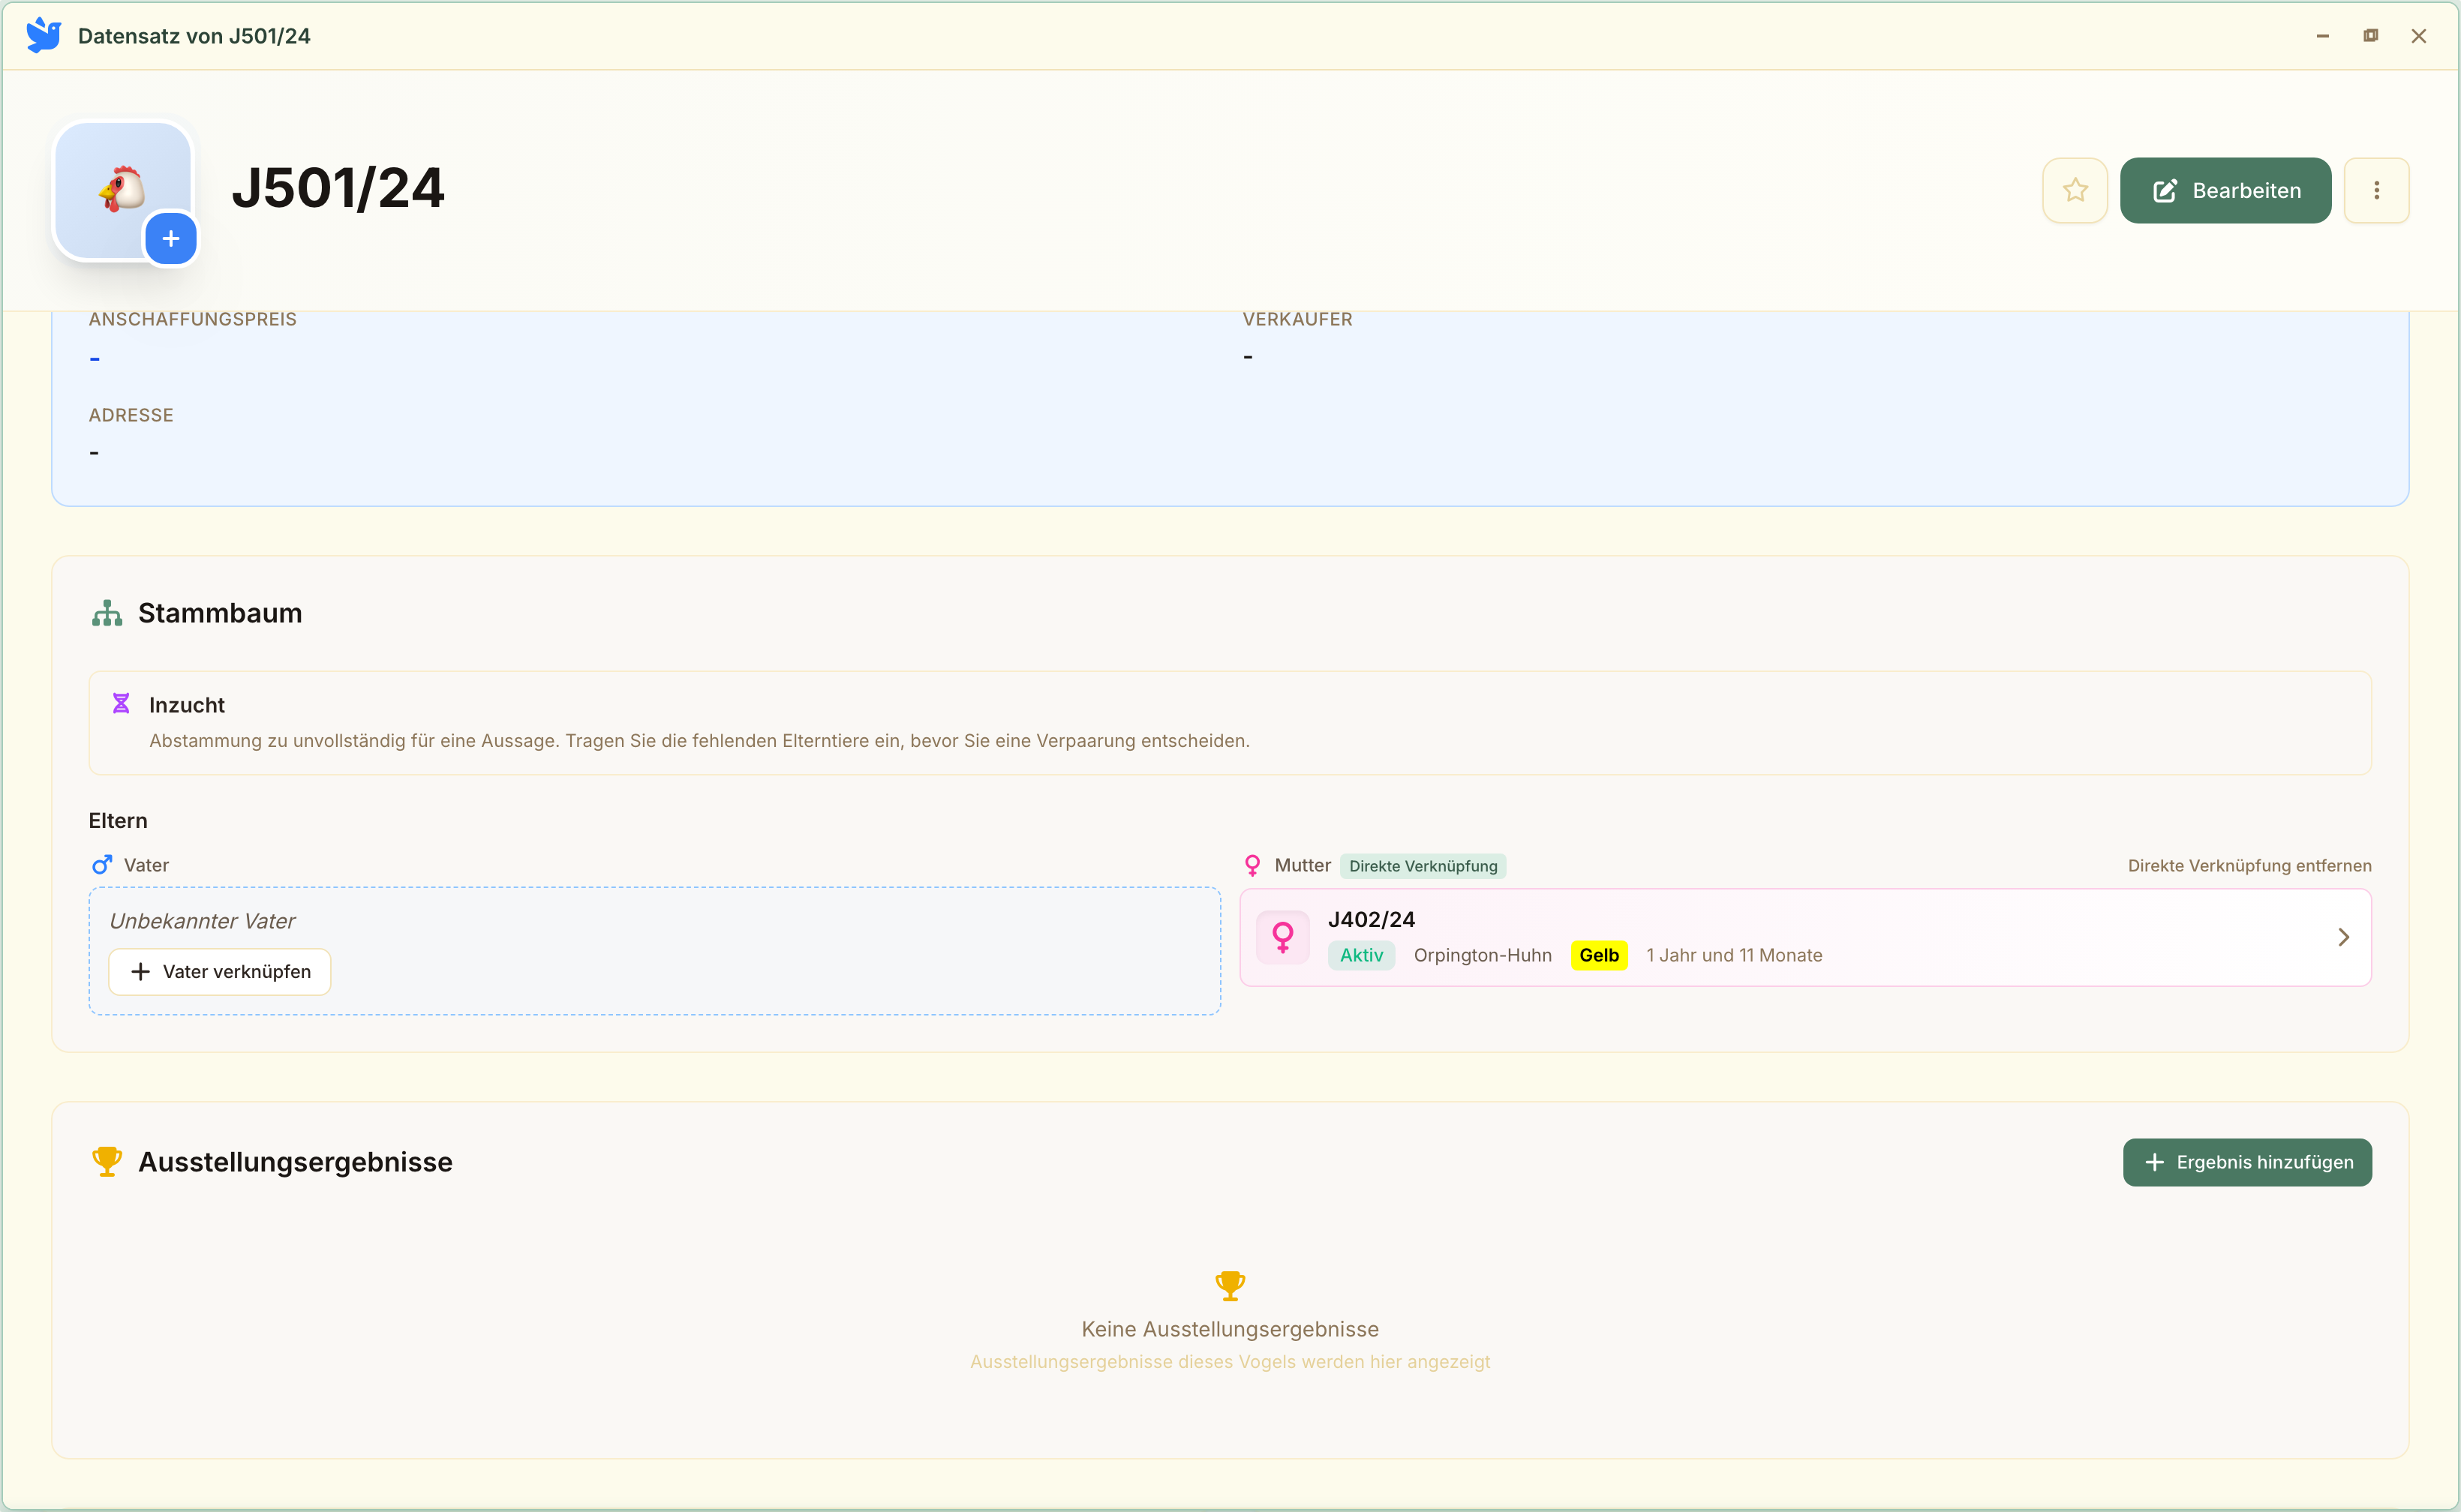This screenshot has height=1512, width=2461.
Task: Click the J501/24 title heading
Action: coord(338,188)
